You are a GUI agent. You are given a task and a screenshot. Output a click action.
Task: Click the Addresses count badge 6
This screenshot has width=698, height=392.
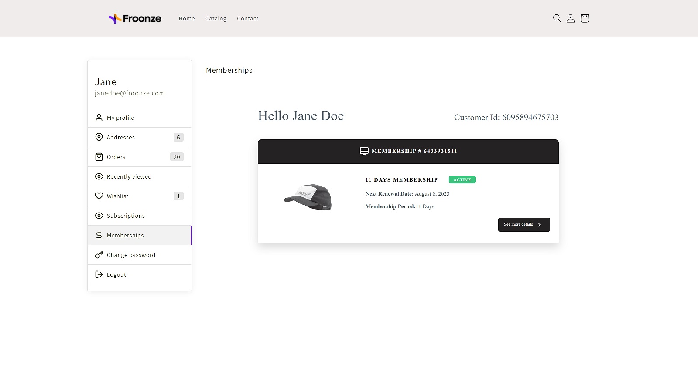(178, 137)
